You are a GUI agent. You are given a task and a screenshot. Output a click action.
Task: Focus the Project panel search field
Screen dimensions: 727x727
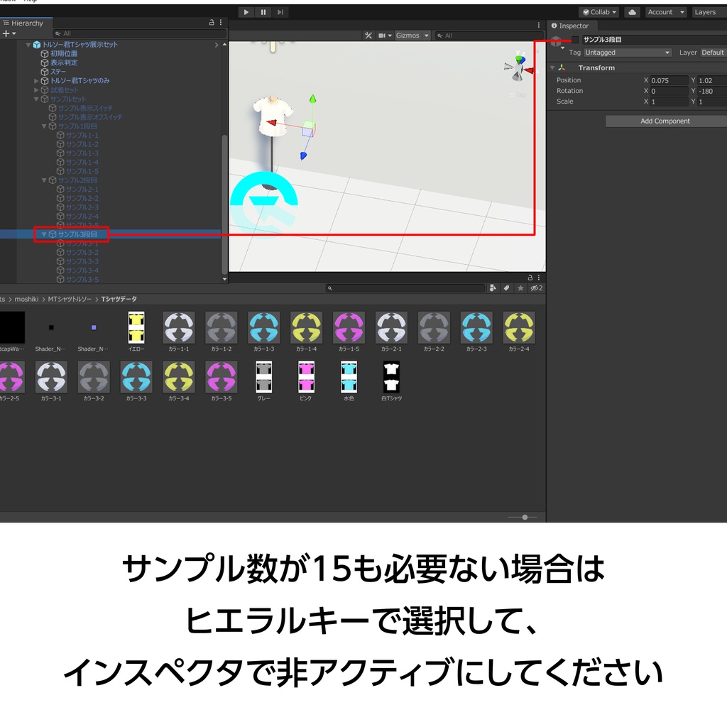(405, 288)
